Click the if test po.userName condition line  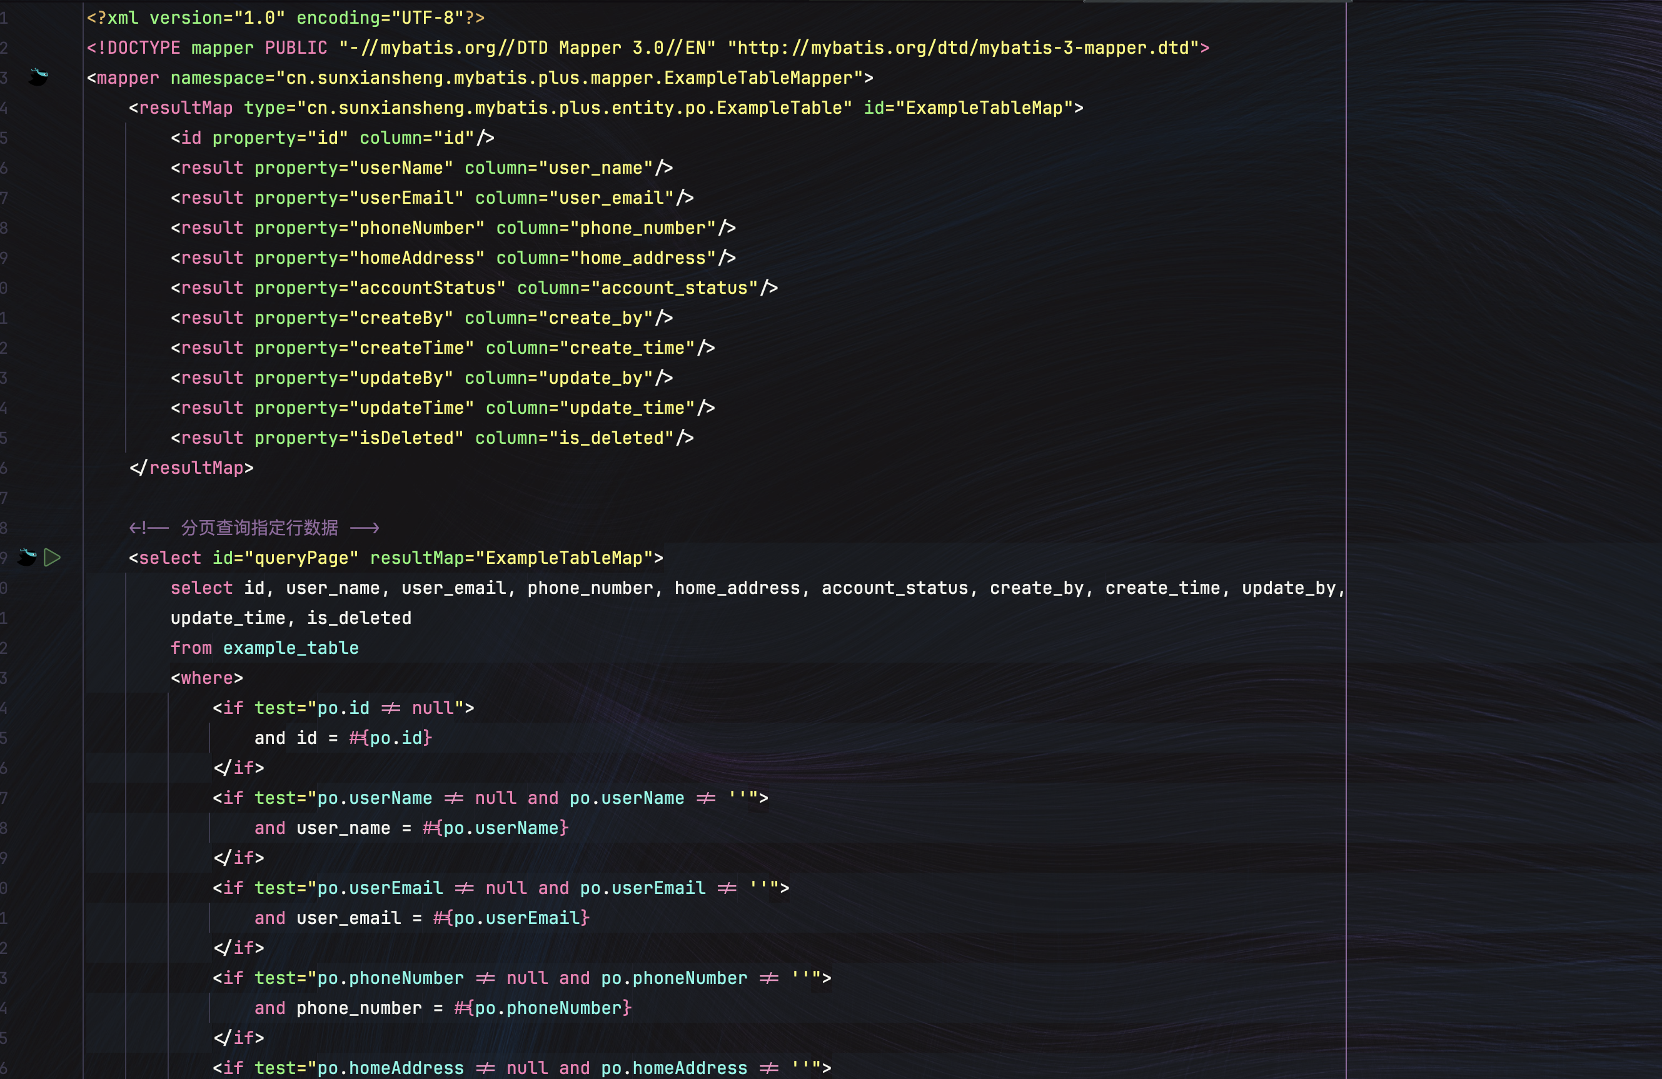tap(490, 798)
